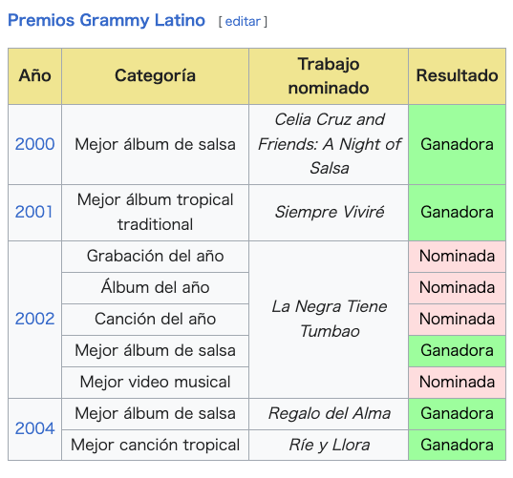Select the green Ganadora cell for 2001
This screenshot has height=478, width=513.
pos(457,213)
